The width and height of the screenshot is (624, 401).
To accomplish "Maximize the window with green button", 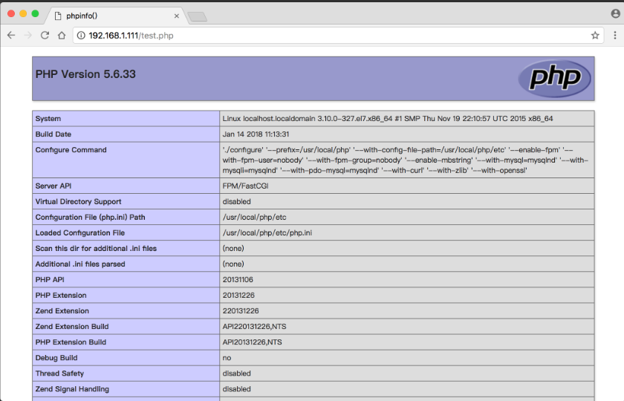I will pyautogui.click(x=35, y=13).
